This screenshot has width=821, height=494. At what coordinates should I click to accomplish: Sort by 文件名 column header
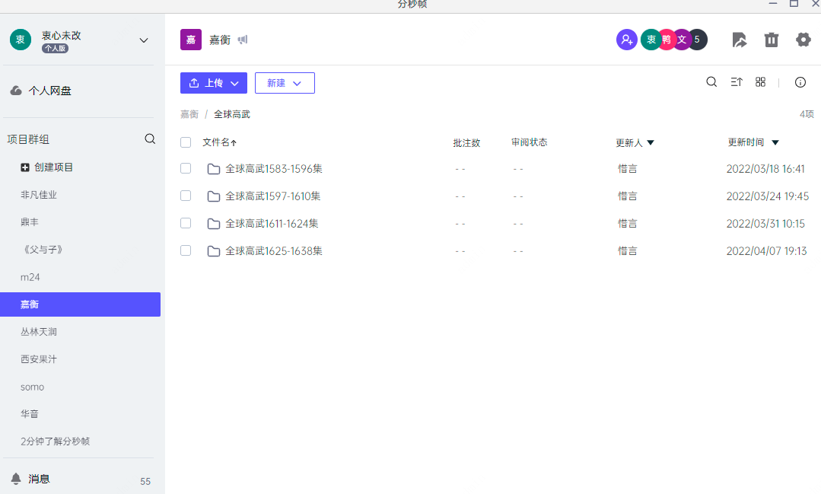coord(219,142)
